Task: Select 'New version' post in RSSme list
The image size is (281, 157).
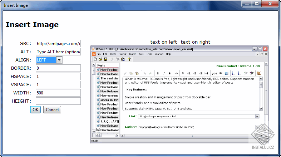Action: (108, 96)
